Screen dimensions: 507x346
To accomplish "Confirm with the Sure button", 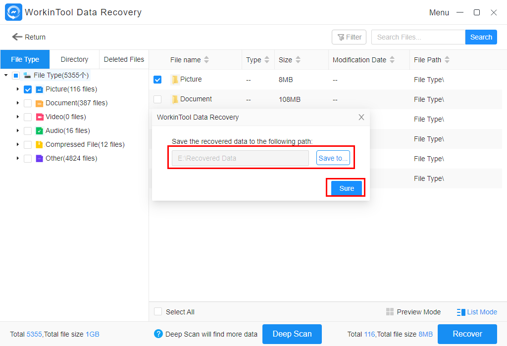I will coord(346,188).
